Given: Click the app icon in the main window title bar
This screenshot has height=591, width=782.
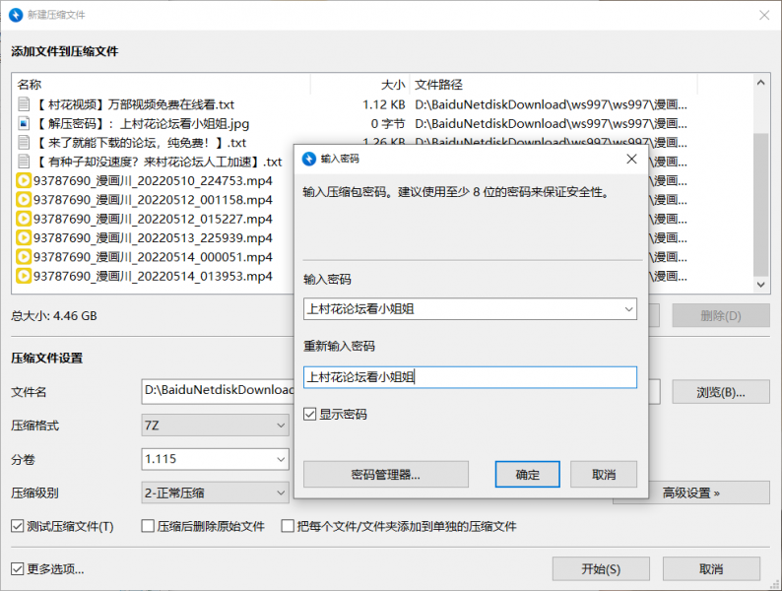Looking at the screenshot, I should coord(17,14).
